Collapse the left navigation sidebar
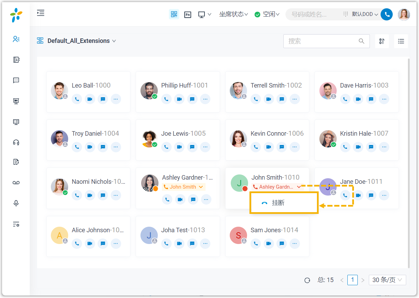Viewport: 419px width, 298px height. click(41, 13)
